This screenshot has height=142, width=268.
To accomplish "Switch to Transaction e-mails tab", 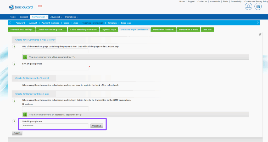I will (188, 30).
